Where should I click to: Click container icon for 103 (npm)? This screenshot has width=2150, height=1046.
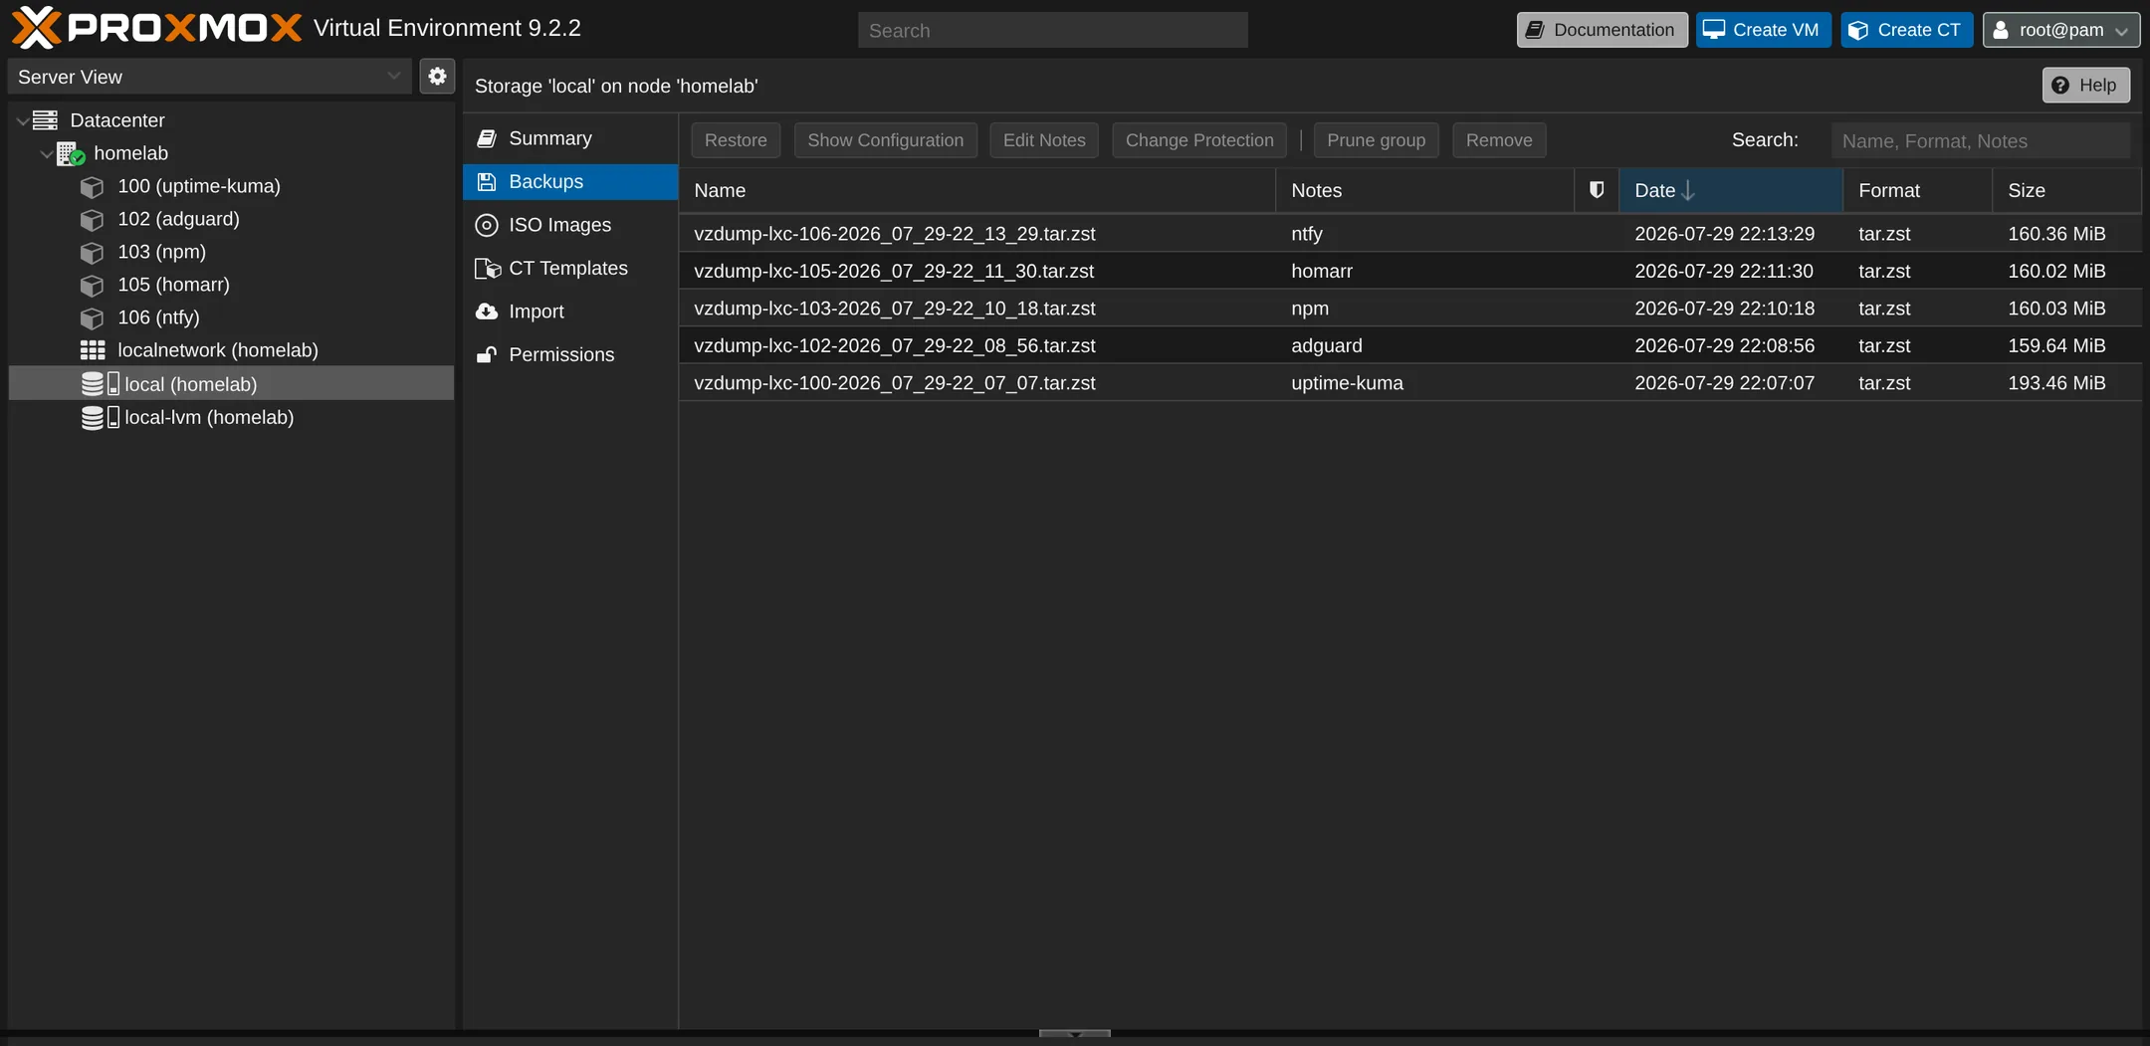93,252
